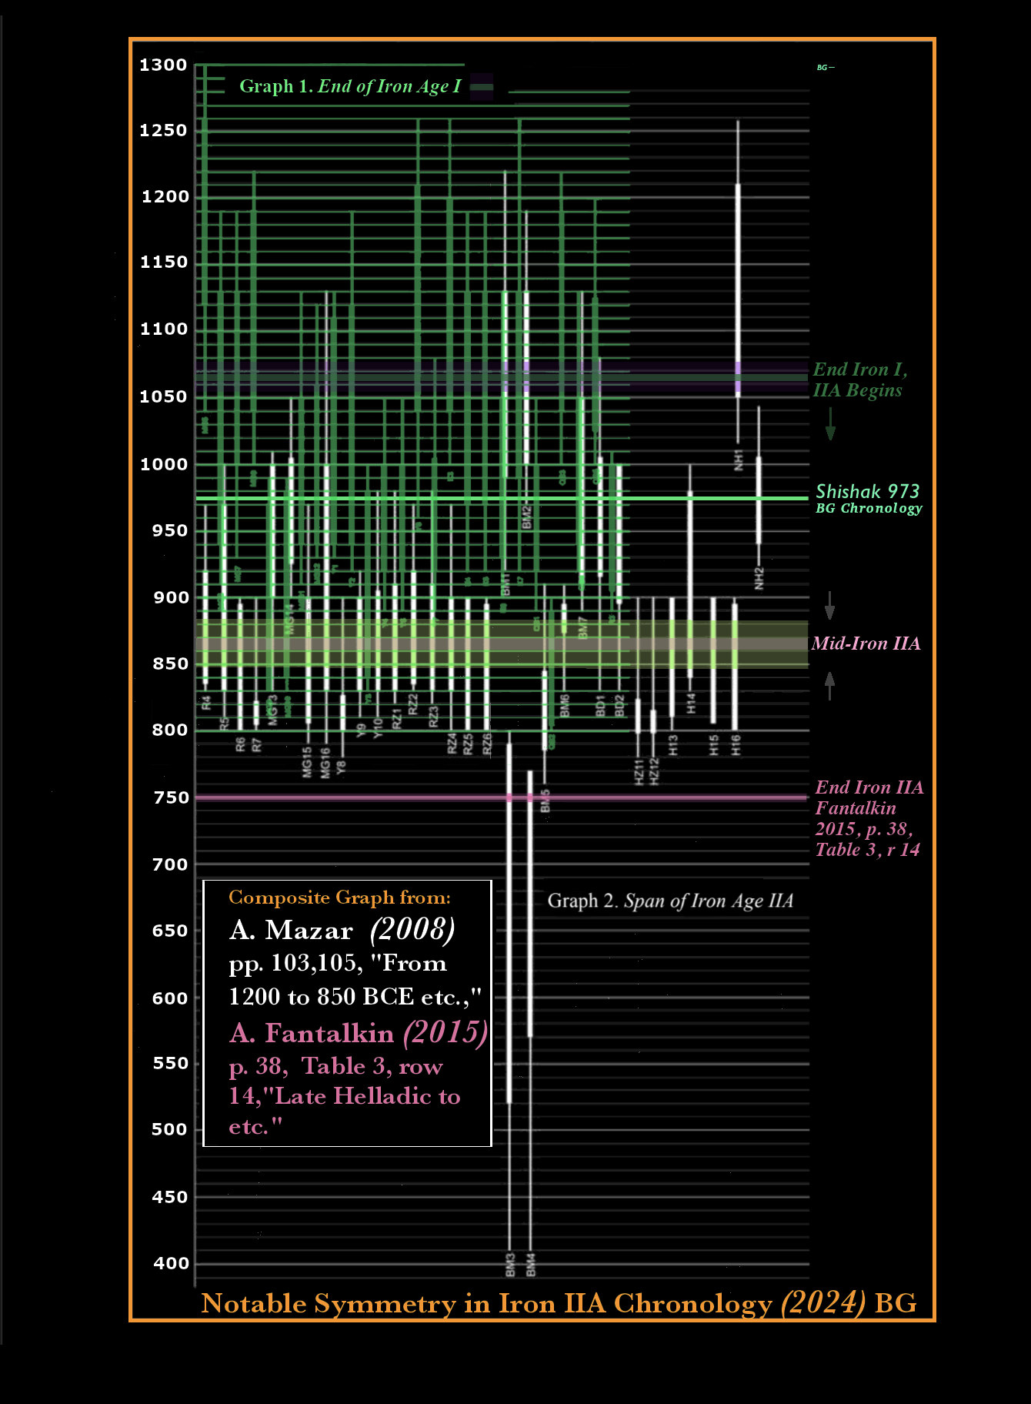Click the 'End Iron IIA' pink annotation

pos(869,787)
